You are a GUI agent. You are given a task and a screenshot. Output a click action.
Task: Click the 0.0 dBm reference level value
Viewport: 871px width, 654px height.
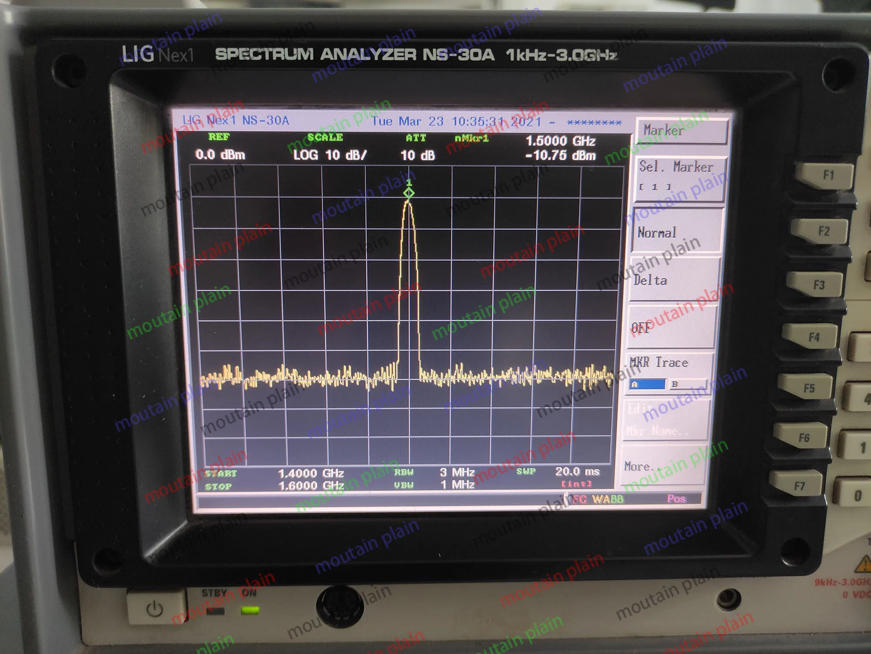[x=220, y=155]
